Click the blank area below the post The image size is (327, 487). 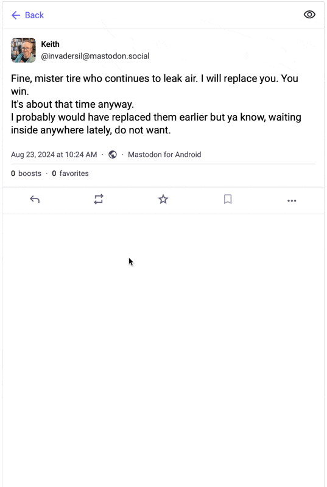[x=163, y=348]
